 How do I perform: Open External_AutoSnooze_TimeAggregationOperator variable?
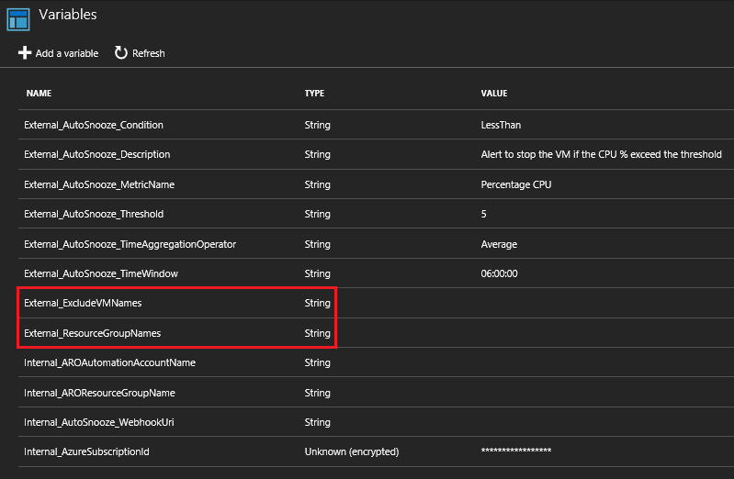click(130, 244)
